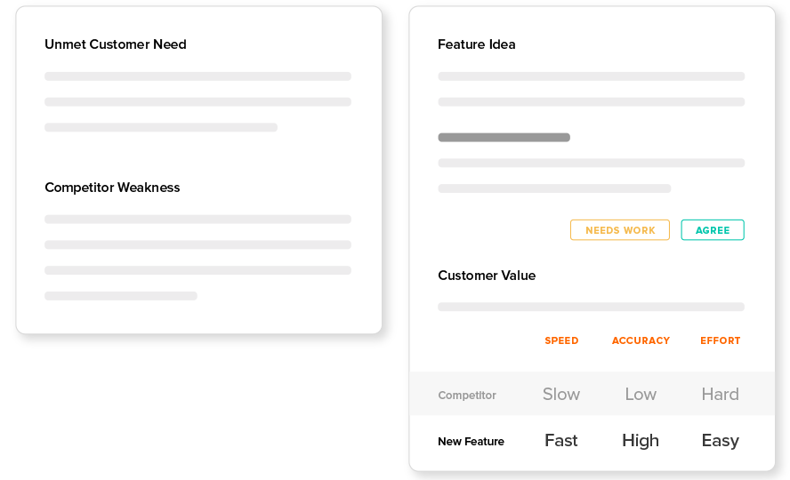Screen dimensions: 790x480
Task: Select the ACCURACY column header
Action: click(641, 340)
